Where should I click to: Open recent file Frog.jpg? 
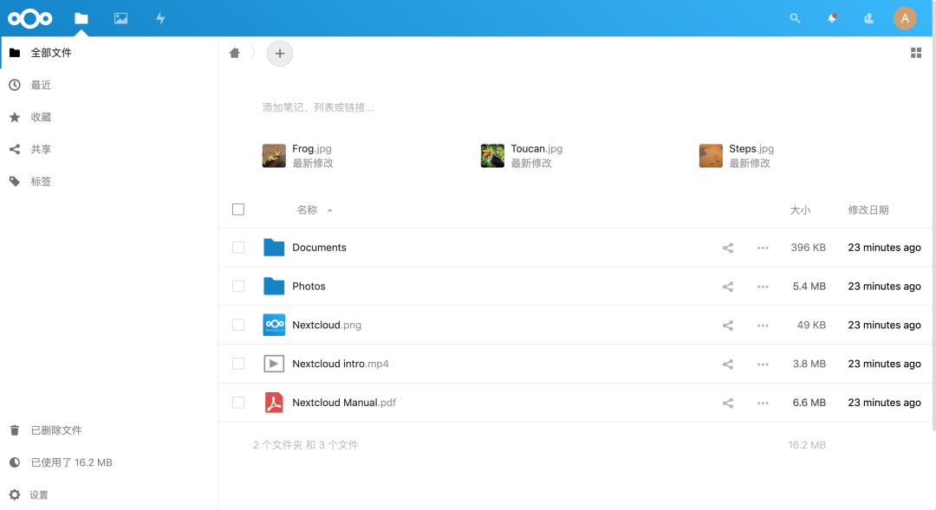click(x=298, y=156)
